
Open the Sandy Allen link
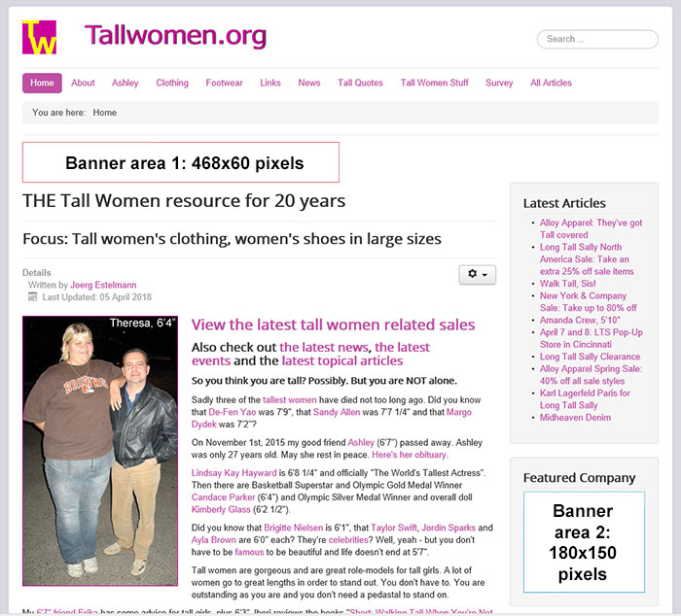337,412
